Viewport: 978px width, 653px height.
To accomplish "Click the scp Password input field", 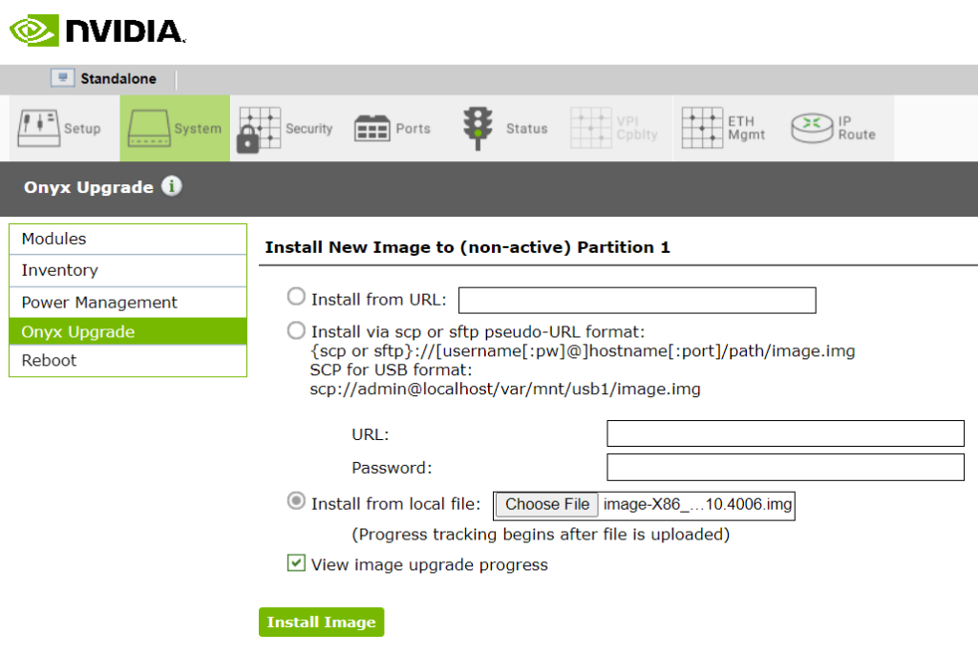I will 785,467.
